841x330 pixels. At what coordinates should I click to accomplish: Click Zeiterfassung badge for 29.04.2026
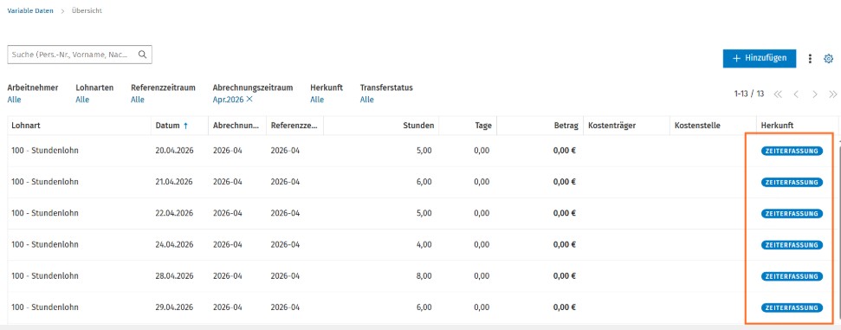click(792, 307)
